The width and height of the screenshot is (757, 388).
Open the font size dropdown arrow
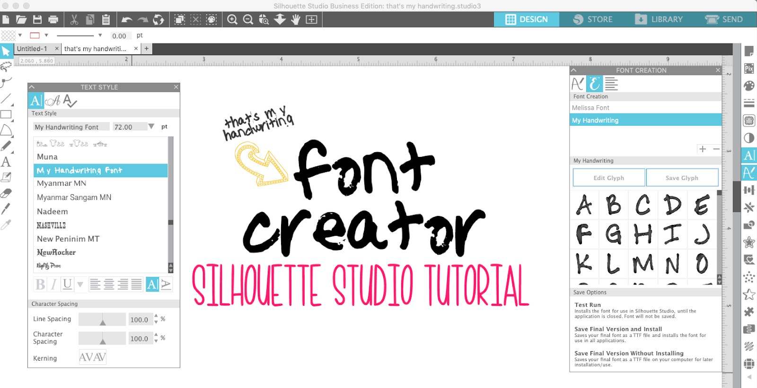click(x=151, y=127)
